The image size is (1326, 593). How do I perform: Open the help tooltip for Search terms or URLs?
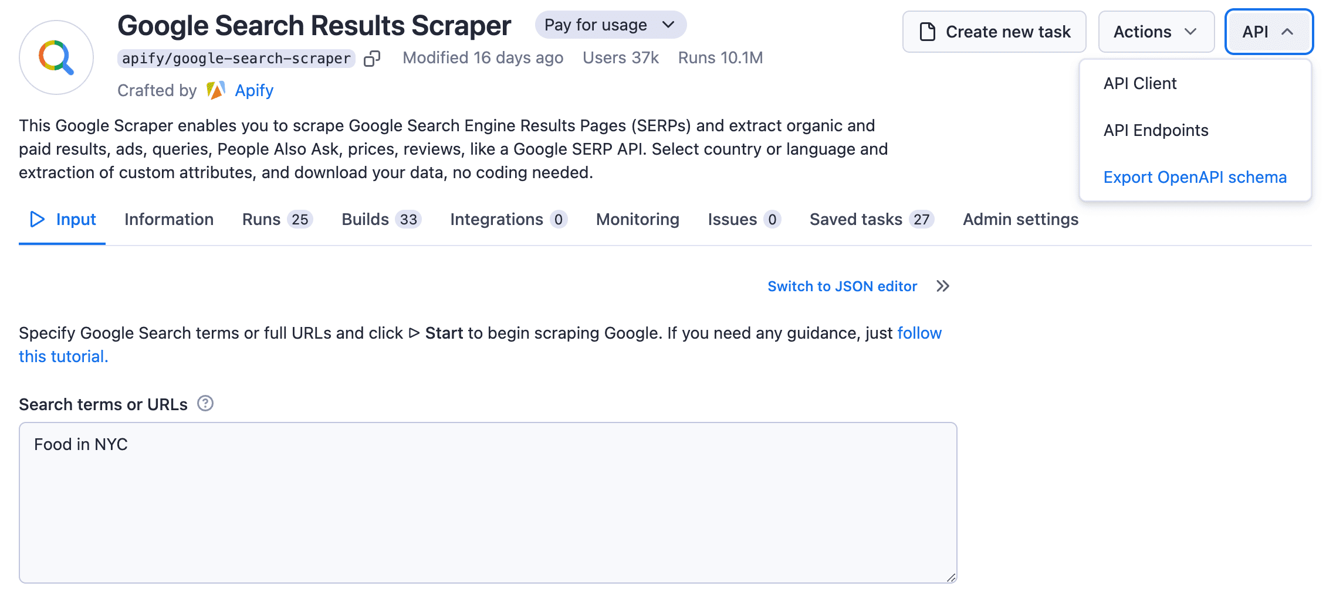(204, 404)
